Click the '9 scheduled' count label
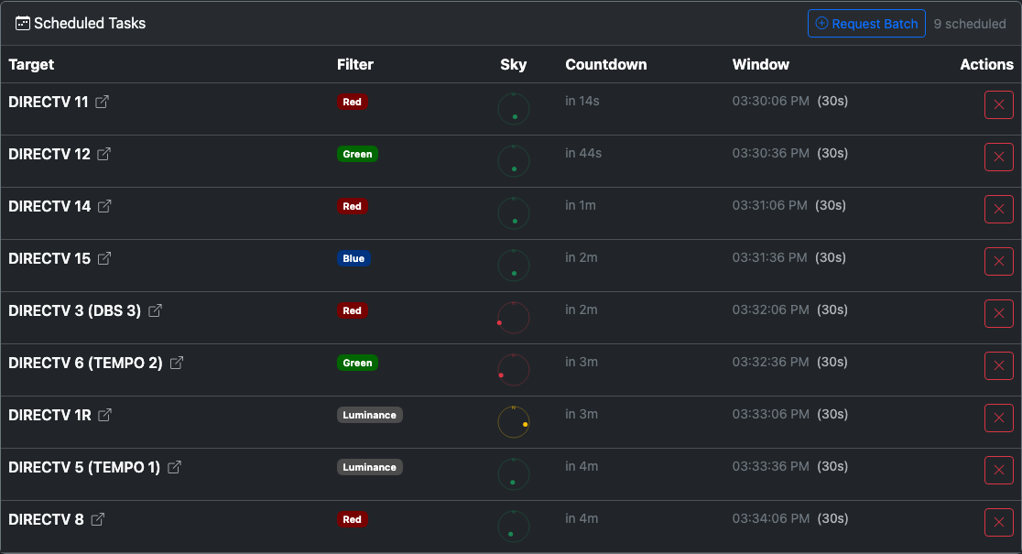1022x554 pixels. pos(970,24)
